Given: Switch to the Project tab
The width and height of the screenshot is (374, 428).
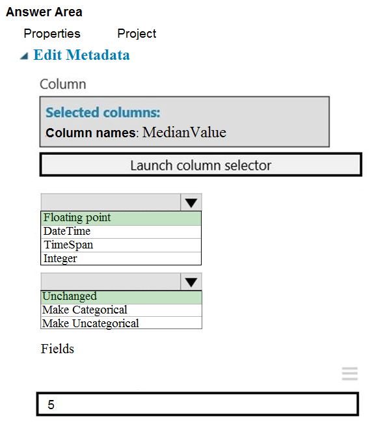Looking at the screenshot, I should click(137, 34).
